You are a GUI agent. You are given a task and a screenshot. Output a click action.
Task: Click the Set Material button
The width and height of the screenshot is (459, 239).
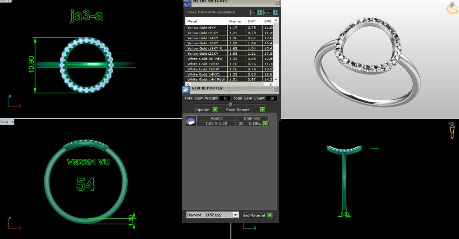254,215
